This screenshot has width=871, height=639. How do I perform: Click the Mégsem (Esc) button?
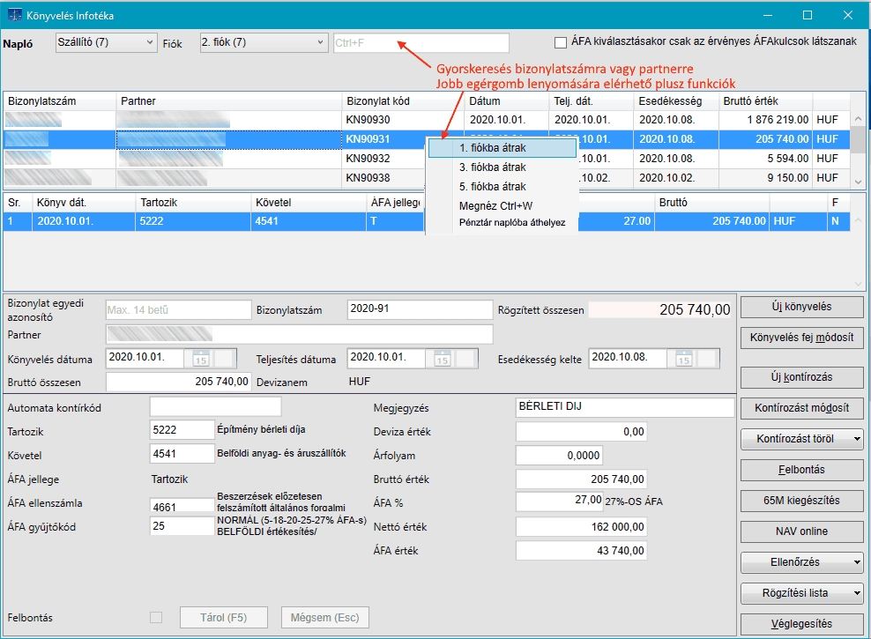coord(325,617)
